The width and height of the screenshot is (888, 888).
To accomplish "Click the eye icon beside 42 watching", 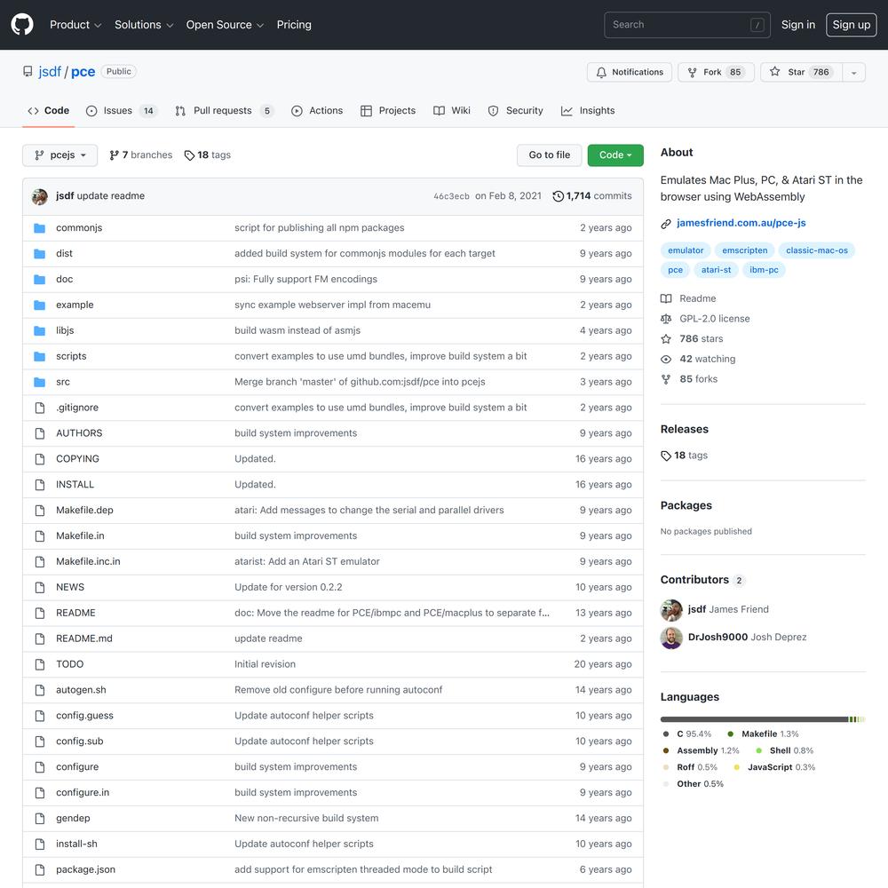I will [666, 359].
